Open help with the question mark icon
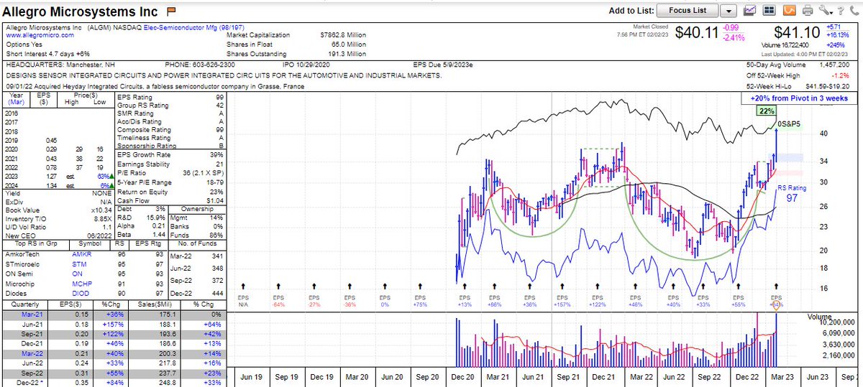The width and height of the screenshot is (863, 387). click(841, 11)
